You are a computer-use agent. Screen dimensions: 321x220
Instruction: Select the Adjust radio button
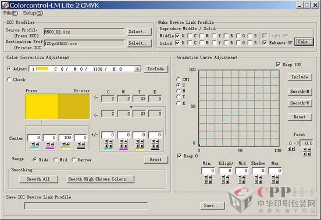9,68
